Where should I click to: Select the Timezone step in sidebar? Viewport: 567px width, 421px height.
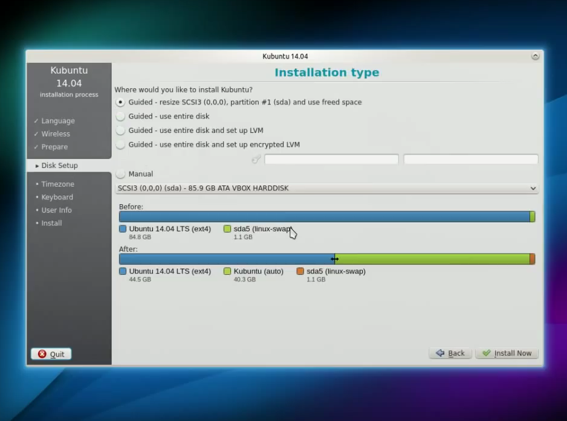pyautogui.click(x=57, y=184)
